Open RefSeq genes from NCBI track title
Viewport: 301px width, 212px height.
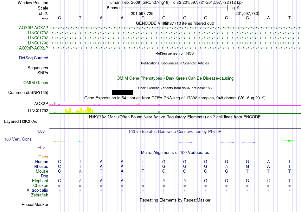tap(175, 53)
